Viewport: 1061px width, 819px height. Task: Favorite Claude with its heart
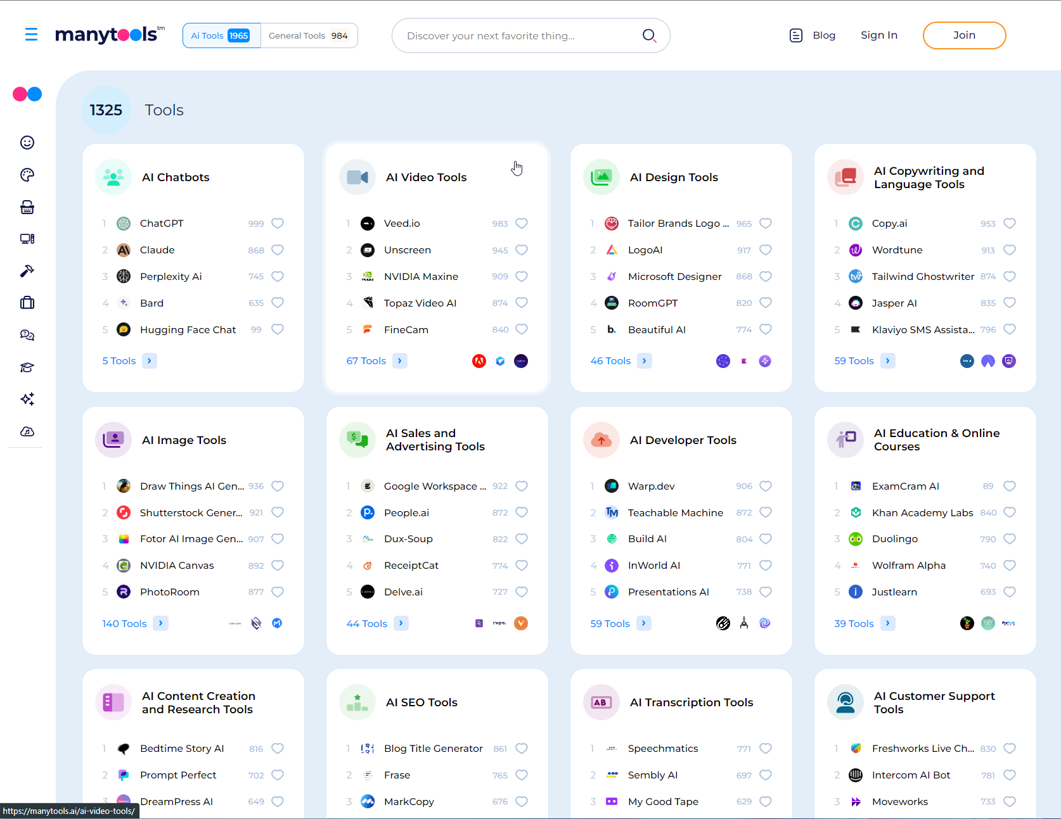[278, 250]
